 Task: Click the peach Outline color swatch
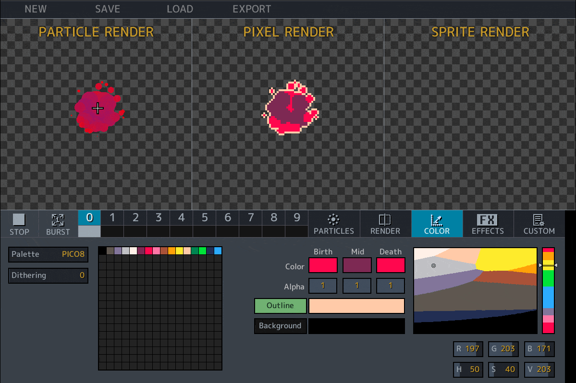click(356, 306)
